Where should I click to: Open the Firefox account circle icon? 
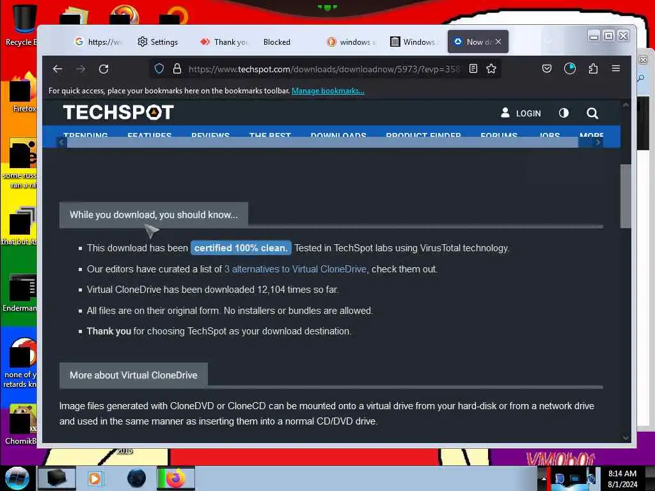[570, 68]
